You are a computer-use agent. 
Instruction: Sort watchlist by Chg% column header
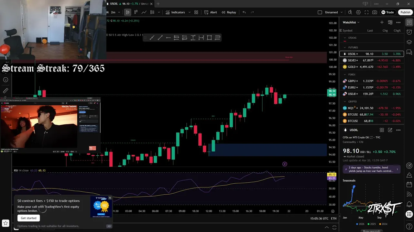pyautogui.click(x=397, y=31)
